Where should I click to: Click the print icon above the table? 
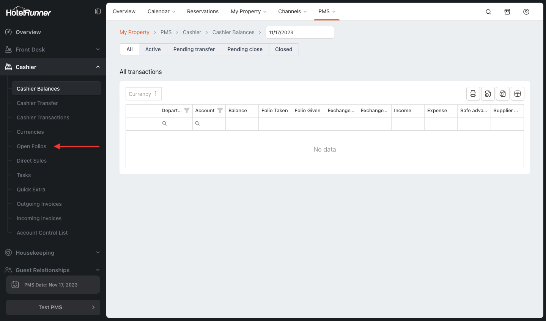pos(473,94)
